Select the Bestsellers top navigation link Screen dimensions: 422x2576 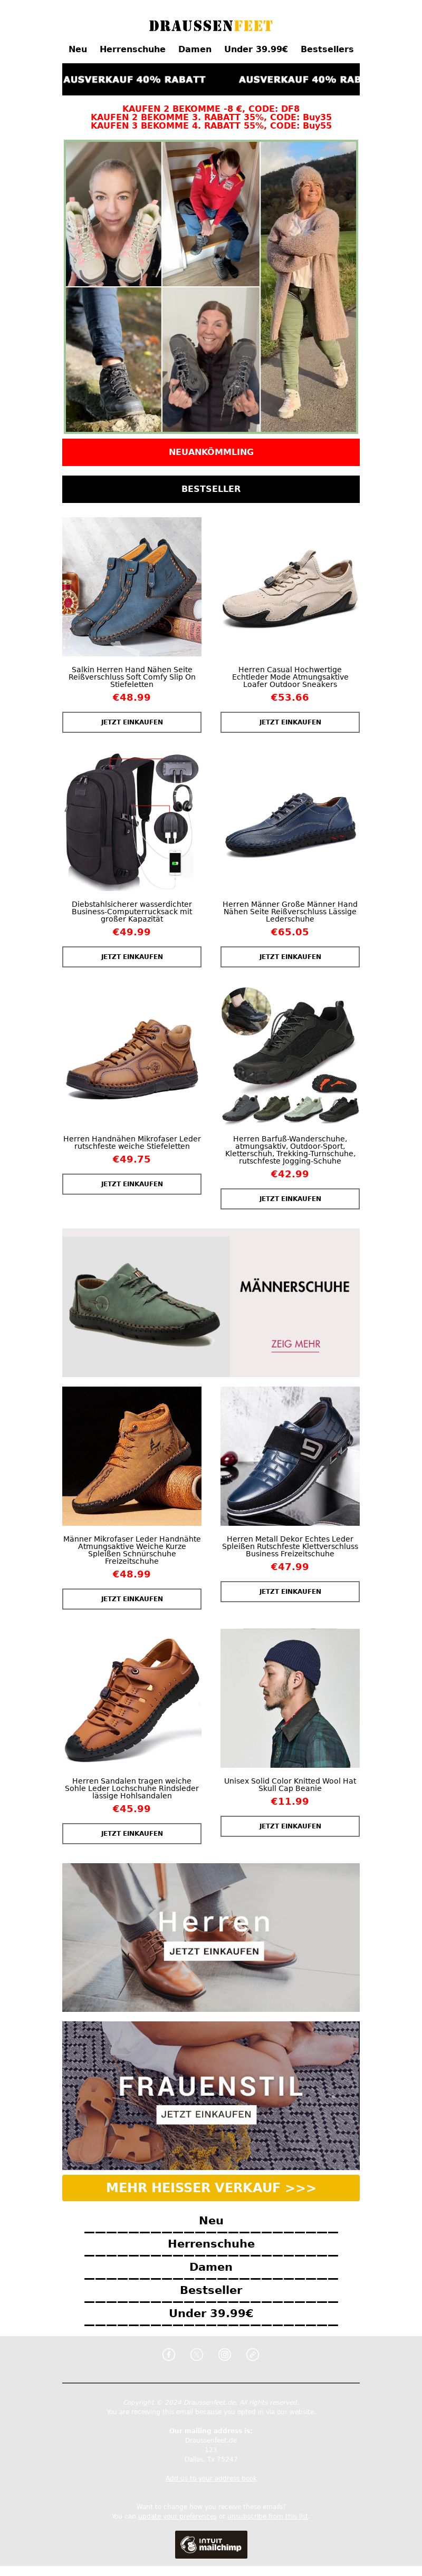tap(327, 49)
